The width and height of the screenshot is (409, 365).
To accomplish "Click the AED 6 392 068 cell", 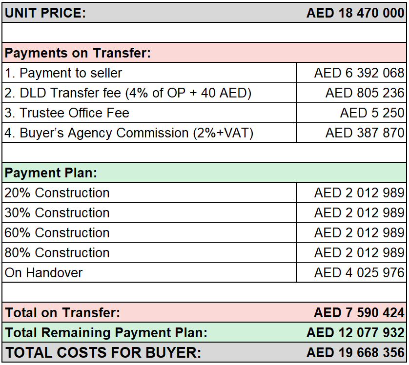I will [x=351, y=73].
